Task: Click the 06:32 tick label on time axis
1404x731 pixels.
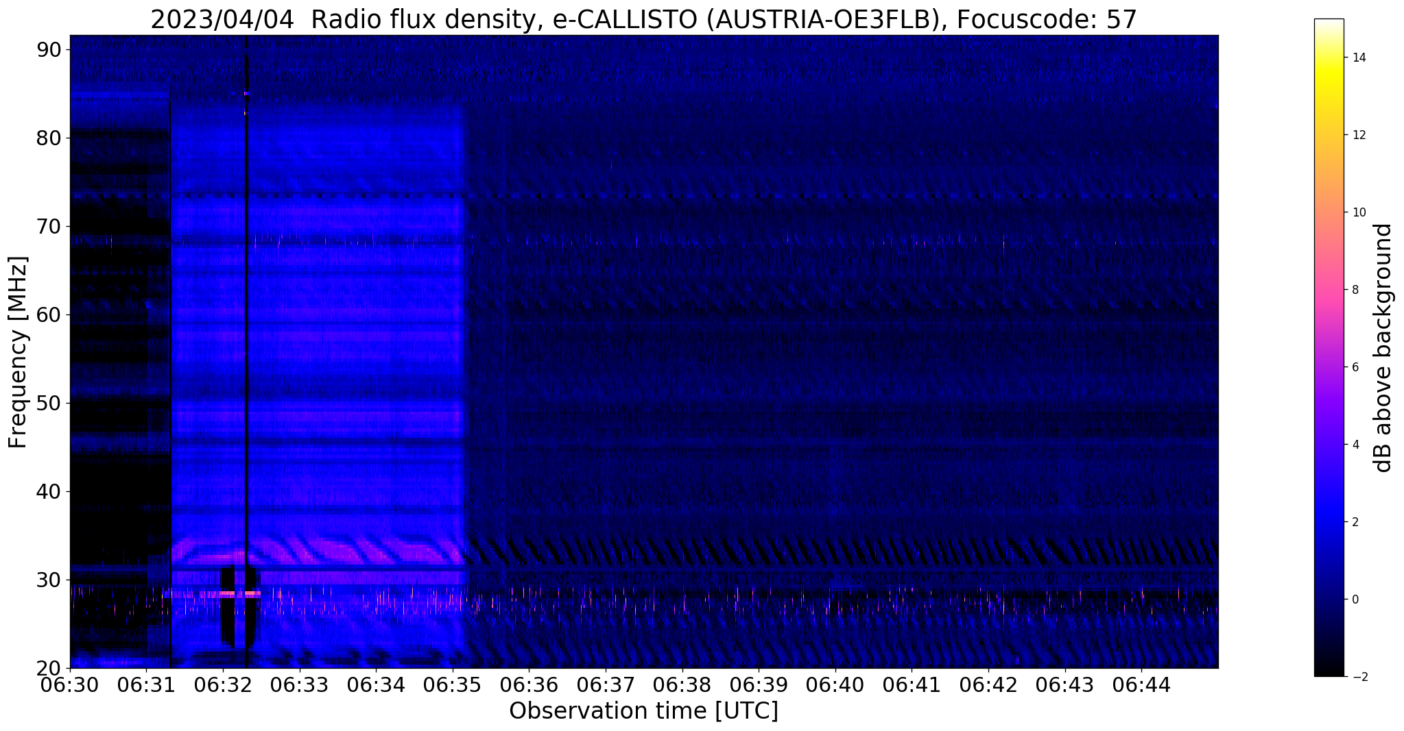Action: [223, 685]
